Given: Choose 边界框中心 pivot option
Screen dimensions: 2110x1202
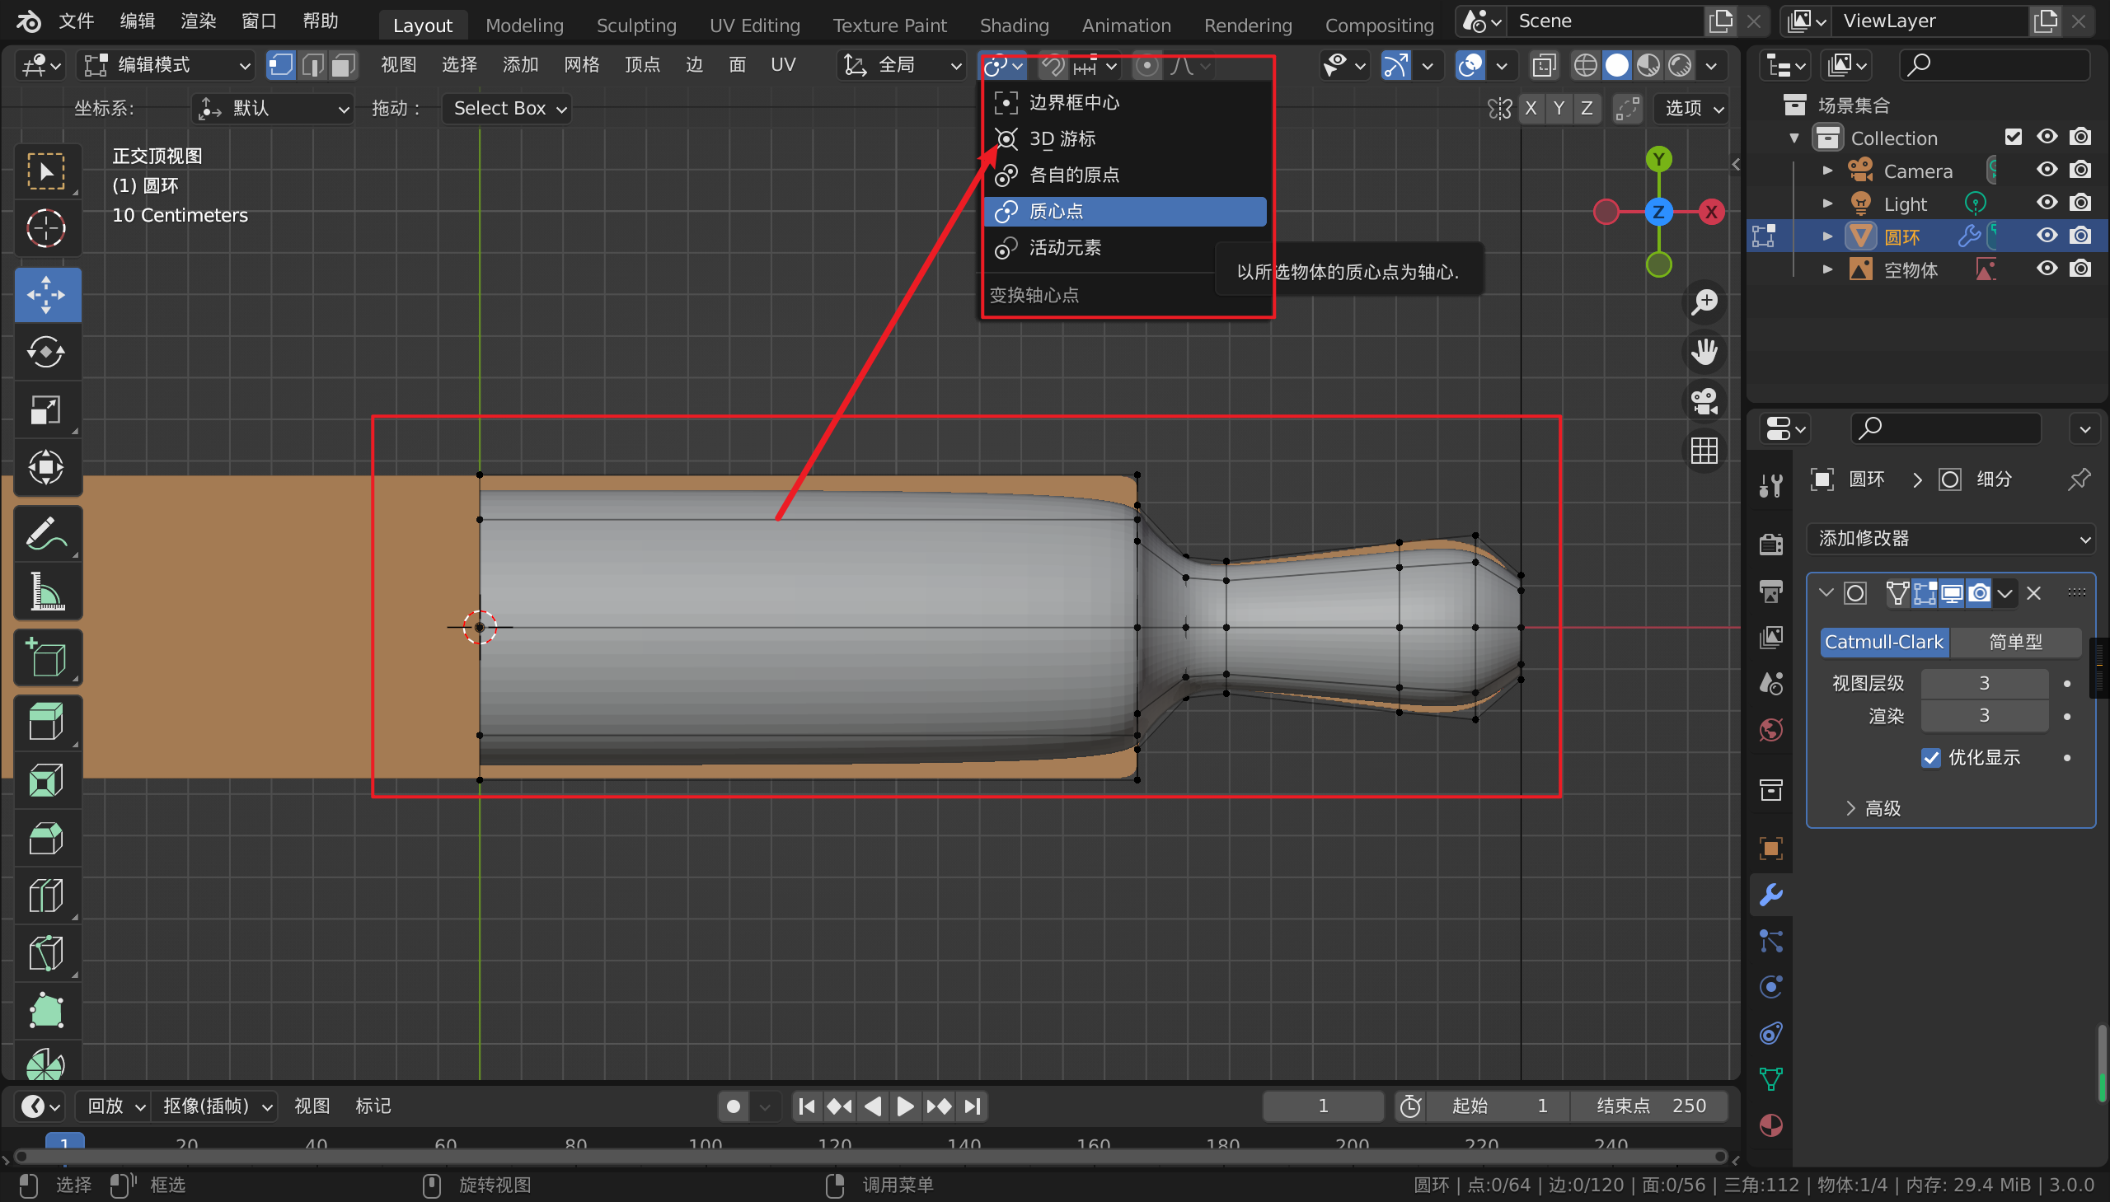Looking at the screenshot, I should (x=1125, y=102).
